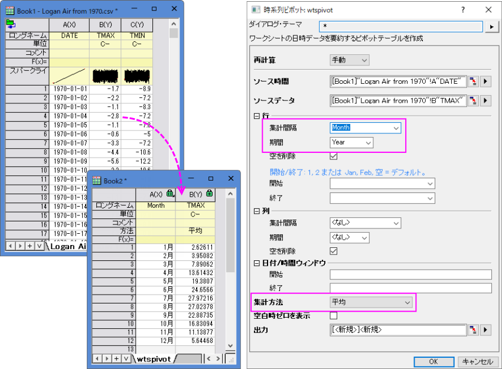This screenshot has height=369, width=502.
Task: Select Logan Air sheet tab in Book1
Action: click(x=67, y=246)
